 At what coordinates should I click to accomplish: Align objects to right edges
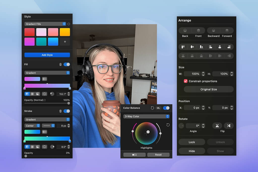pos(229,47)
